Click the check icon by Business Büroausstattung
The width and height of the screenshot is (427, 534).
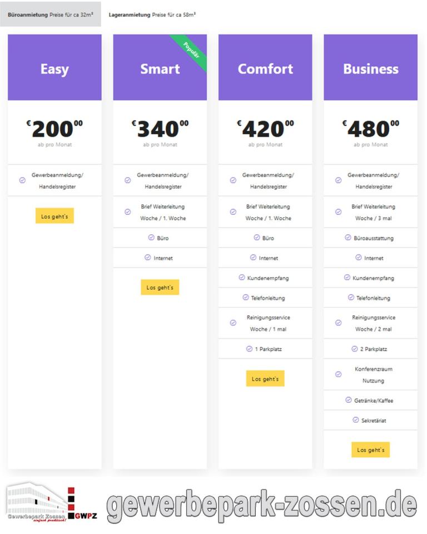348,238
